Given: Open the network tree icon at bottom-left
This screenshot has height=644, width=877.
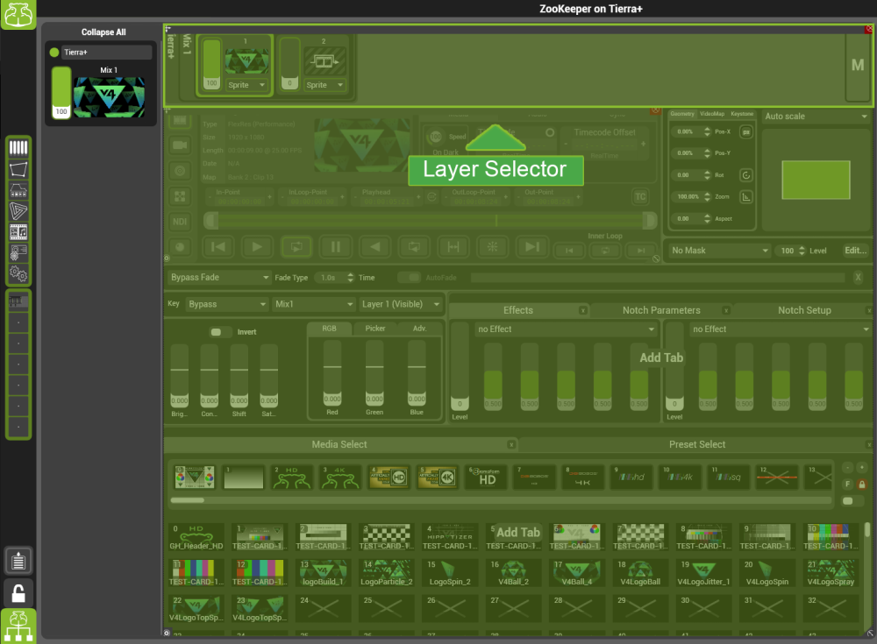Looking at the screenshot, I should tap(18, 626).
